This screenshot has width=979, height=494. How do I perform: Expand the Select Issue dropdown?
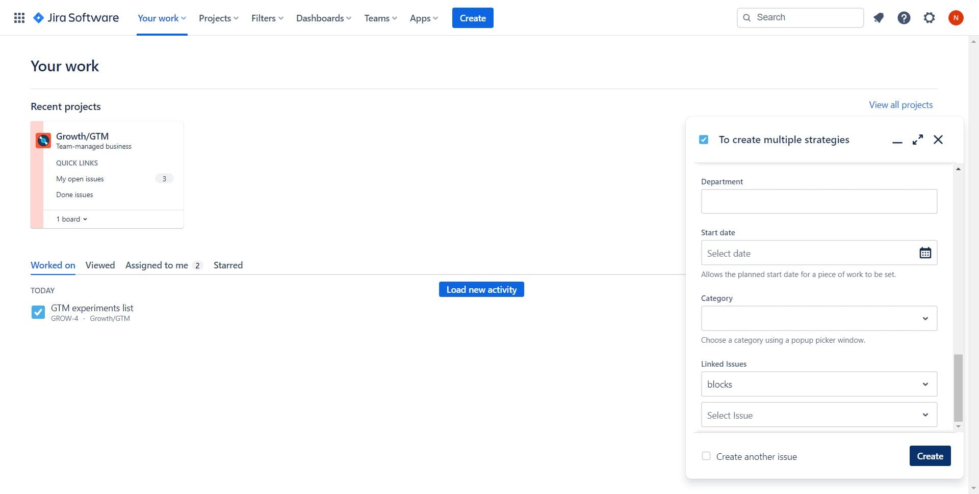pos(818,415)
